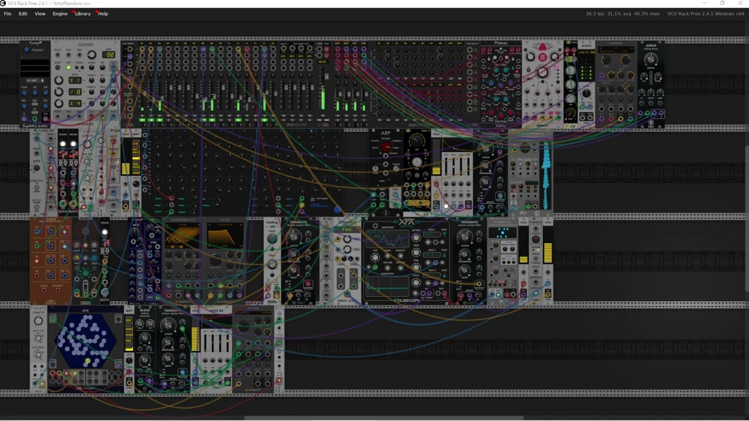Open the Wavetable VCO waveform display
The width and height of the screenshot is (749, 421).
point(183,236)
